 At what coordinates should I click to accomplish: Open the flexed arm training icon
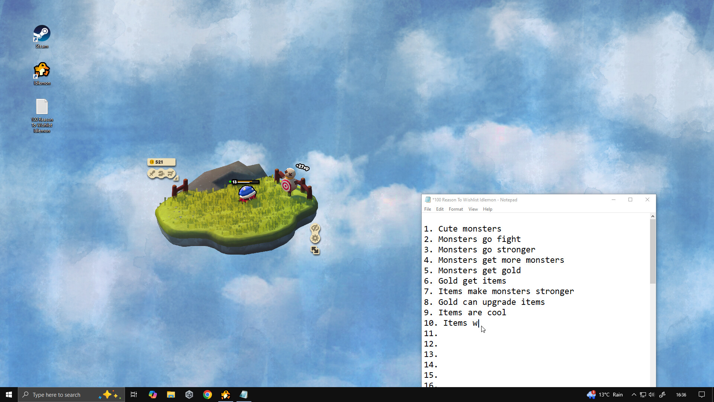click(161, 173)
